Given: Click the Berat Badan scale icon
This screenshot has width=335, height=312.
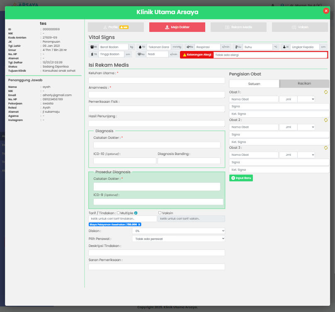Looking at the screenshot, I should click(x=92, y=47).
